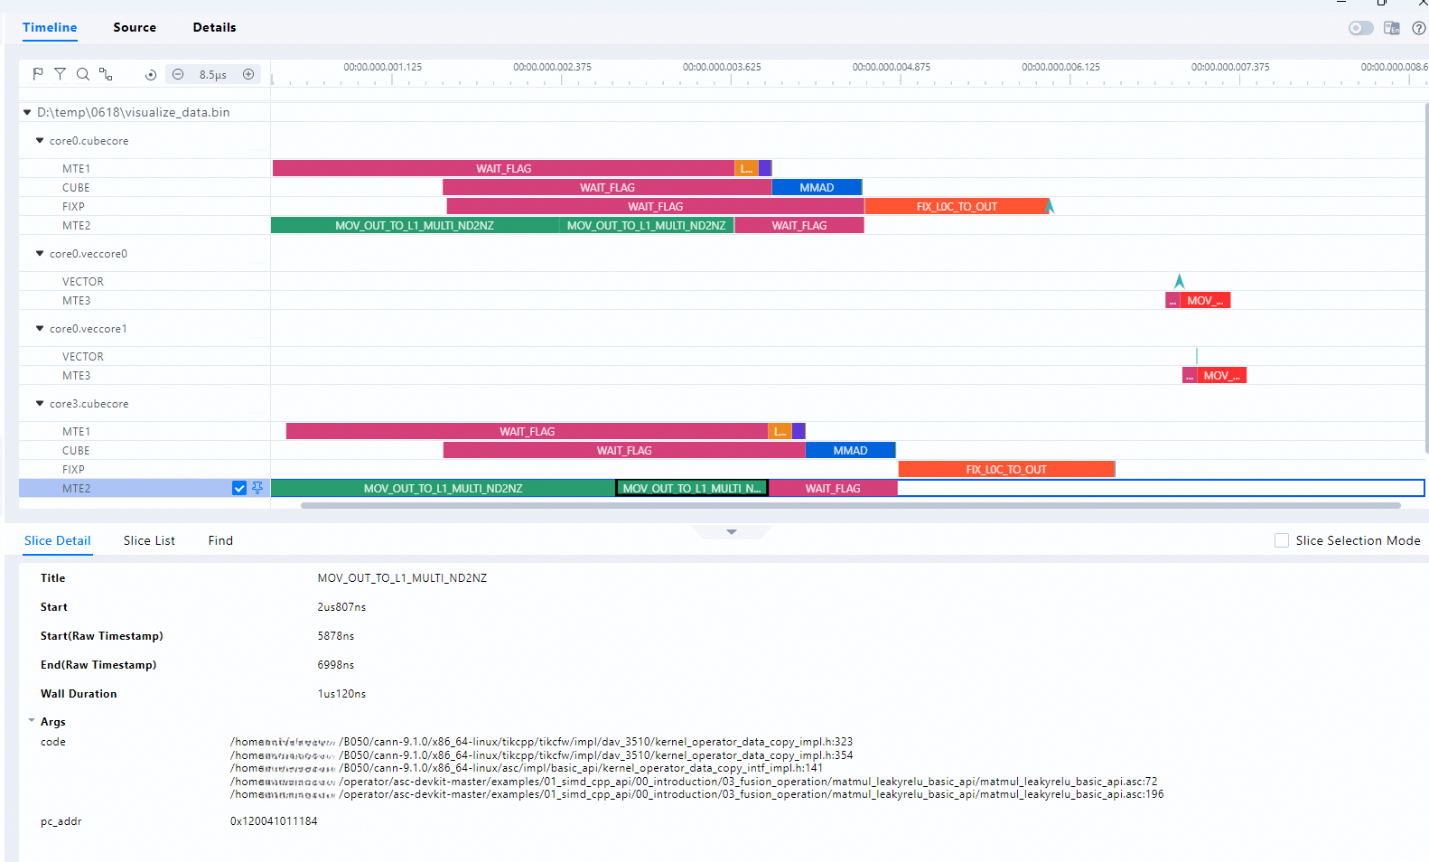Click the End(Raw Timestamp) value 6998ns
Viewport: 1429px width, 862px height.
tap(336, 665)
